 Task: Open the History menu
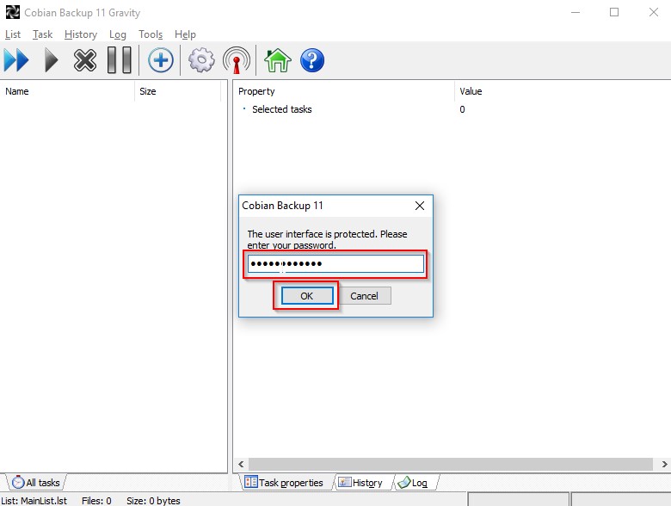[x=81, y=34]
